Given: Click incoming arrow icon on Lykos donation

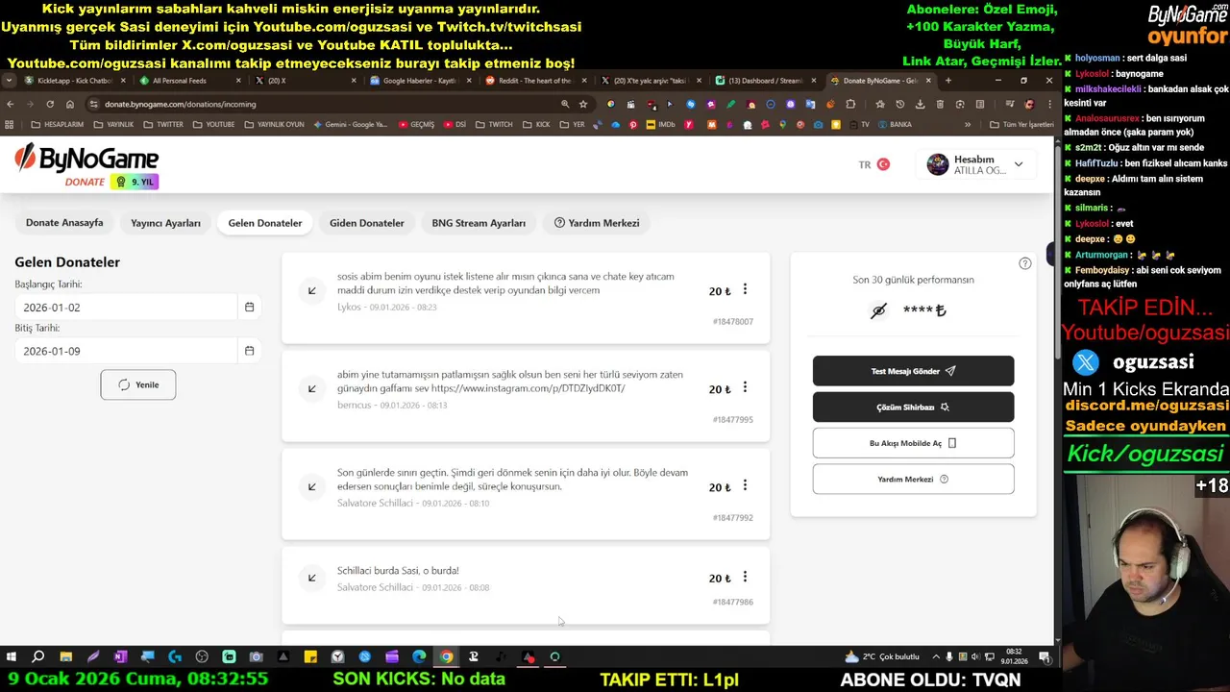Looking at the screenshot, I should pyautogui.click(x=312, y=290).
